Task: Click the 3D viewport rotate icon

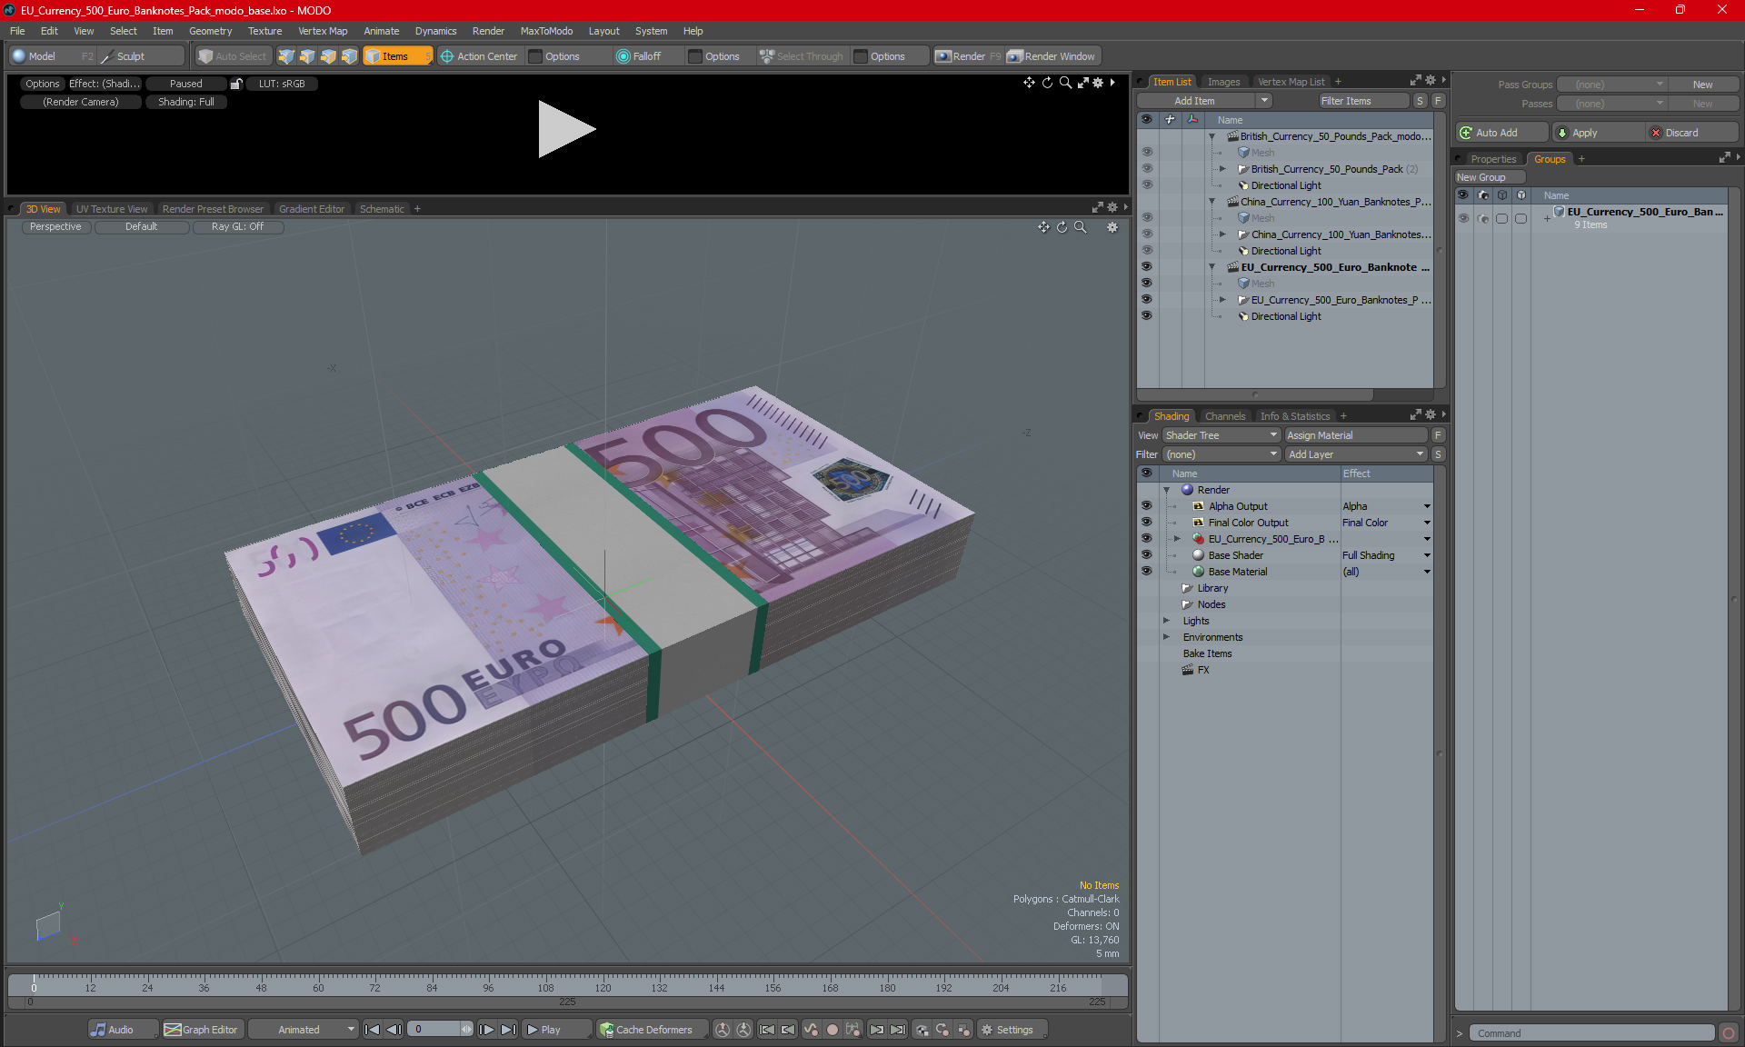Action: tap(1062, 227)
